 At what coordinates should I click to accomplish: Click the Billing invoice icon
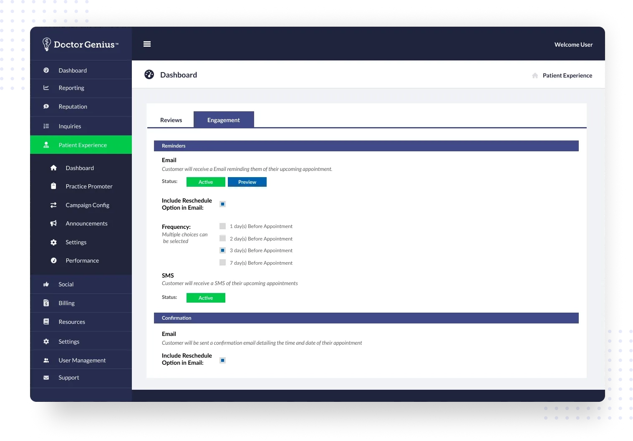46,303
